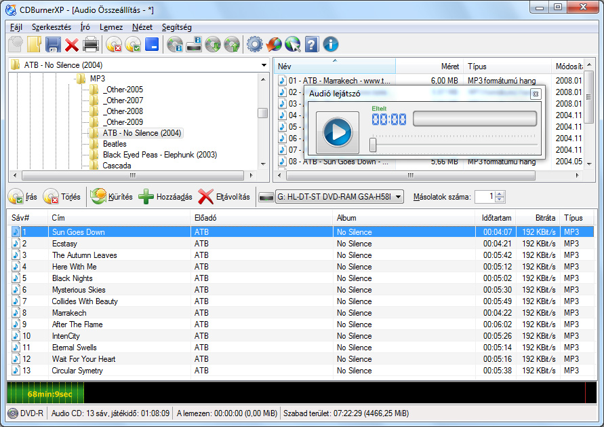604x427 pixels.
Task: Click the Save floppy disk toolbar icon
Action: [54, 45]
